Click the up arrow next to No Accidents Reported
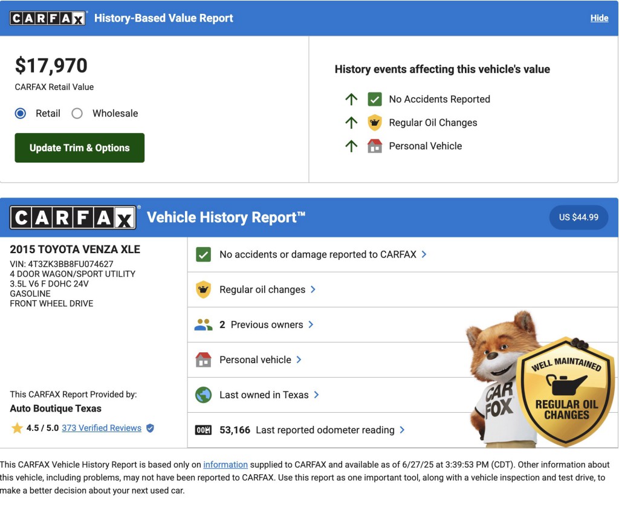Screen dimensions: 619x507 click(351, 99)
